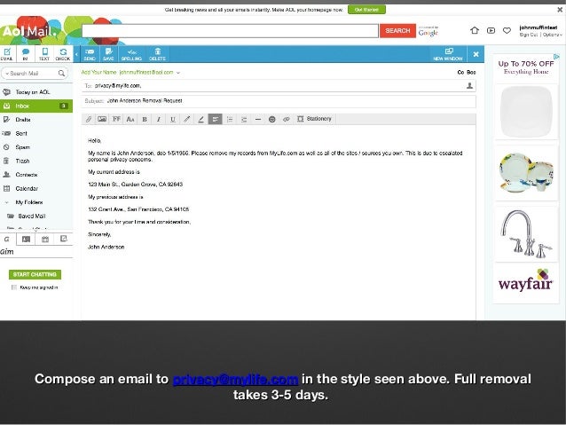Image resolution: width=566 pixels, height=425 pixels.
Task: Click in the top web search field
Action: click(x=231, y=31)
